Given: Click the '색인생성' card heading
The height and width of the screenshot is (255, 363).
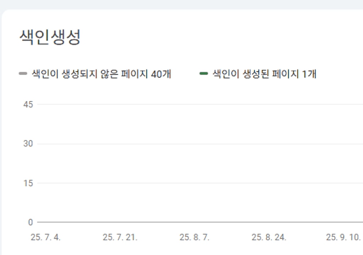Looking at the screenshot, I should (50, 37).
